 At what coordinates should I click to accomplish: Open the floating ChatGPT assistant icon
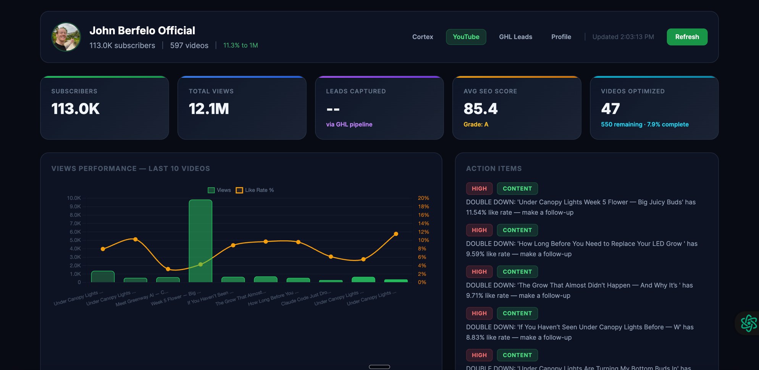(x=748, y=323)
